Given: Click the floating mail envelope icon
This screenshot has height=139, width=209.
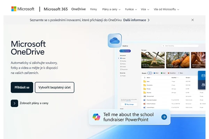Looking at the screenshot, I should (x=203, y=76).
